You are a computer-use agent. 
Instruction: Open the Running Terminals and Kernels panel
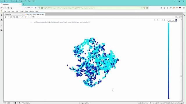click(1, 20)
